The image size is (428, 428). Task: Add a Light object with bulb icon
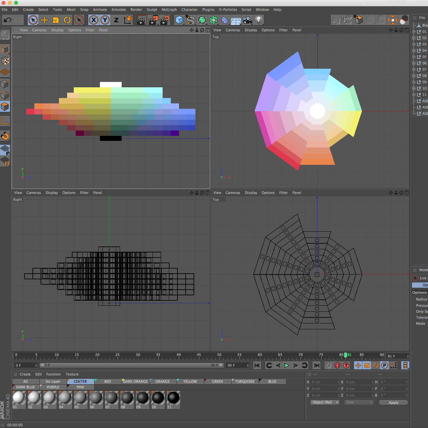click(259, 20)
